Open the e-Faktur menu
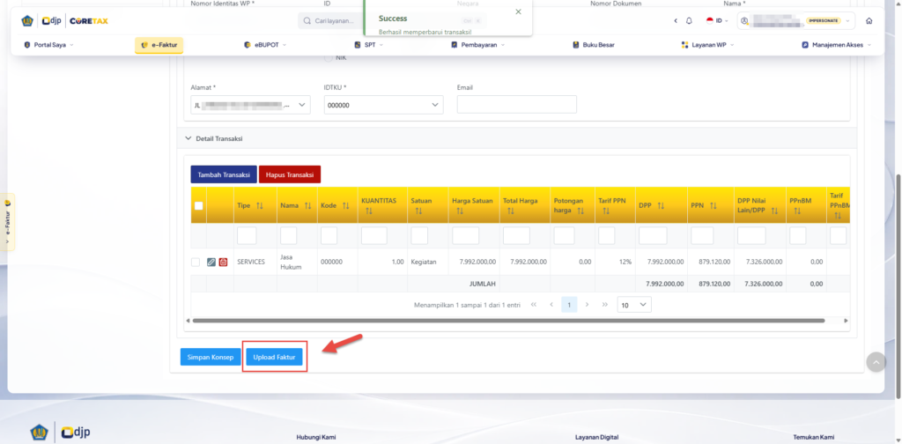The width and height of the screenshot is (902, 444). pyautogui.click(x=159, y=45)
